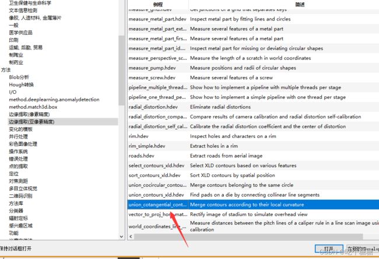Select the 定位 tree item

tap(14, 173)
